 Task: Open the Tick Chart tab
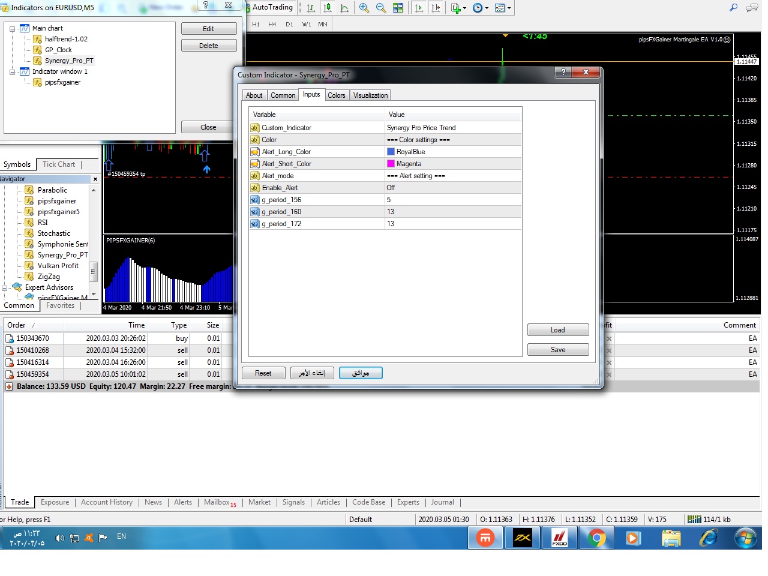click(x=59, y=164)
